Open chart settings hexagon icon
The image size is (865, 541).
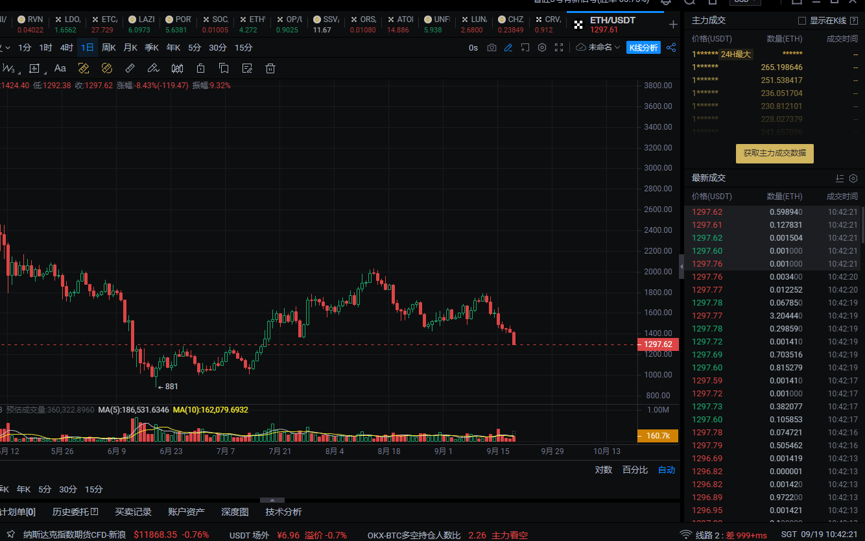pos(542,47)
